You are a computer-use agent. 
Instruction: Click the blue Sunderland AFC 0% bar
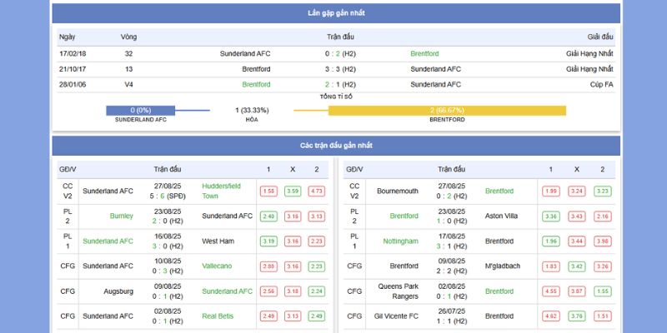coord(140,110)
